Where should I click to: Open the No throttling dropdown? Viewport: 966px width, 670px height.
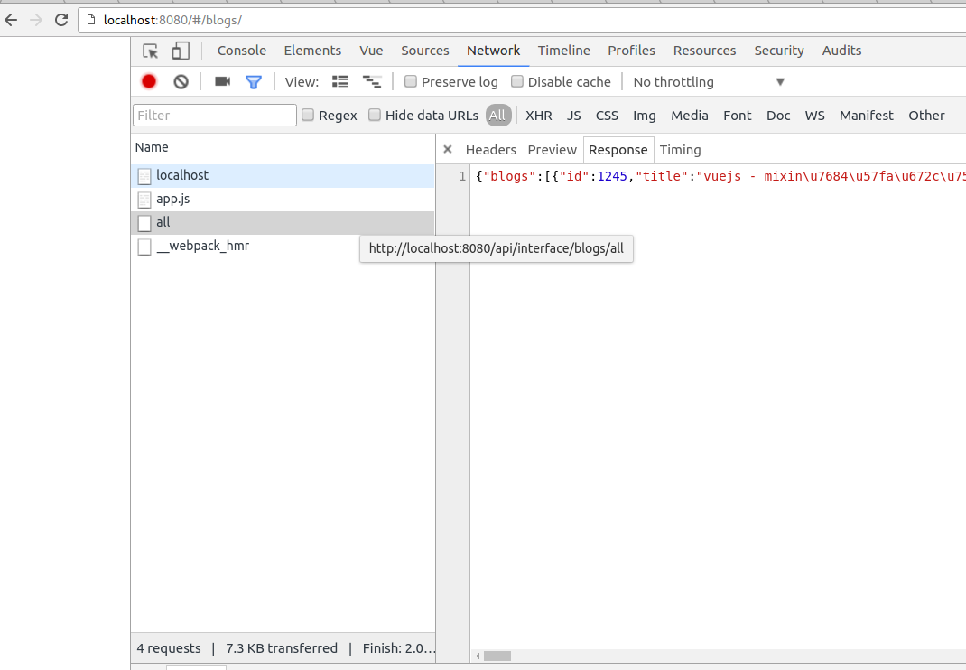709,81
